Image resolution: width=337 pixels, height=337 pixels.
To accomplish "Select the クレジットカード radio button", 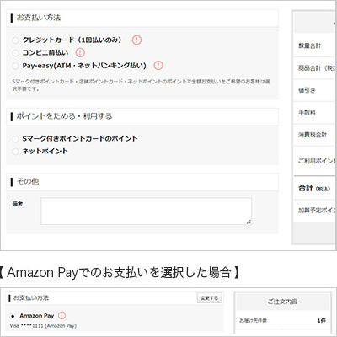I will click(15, 40).
